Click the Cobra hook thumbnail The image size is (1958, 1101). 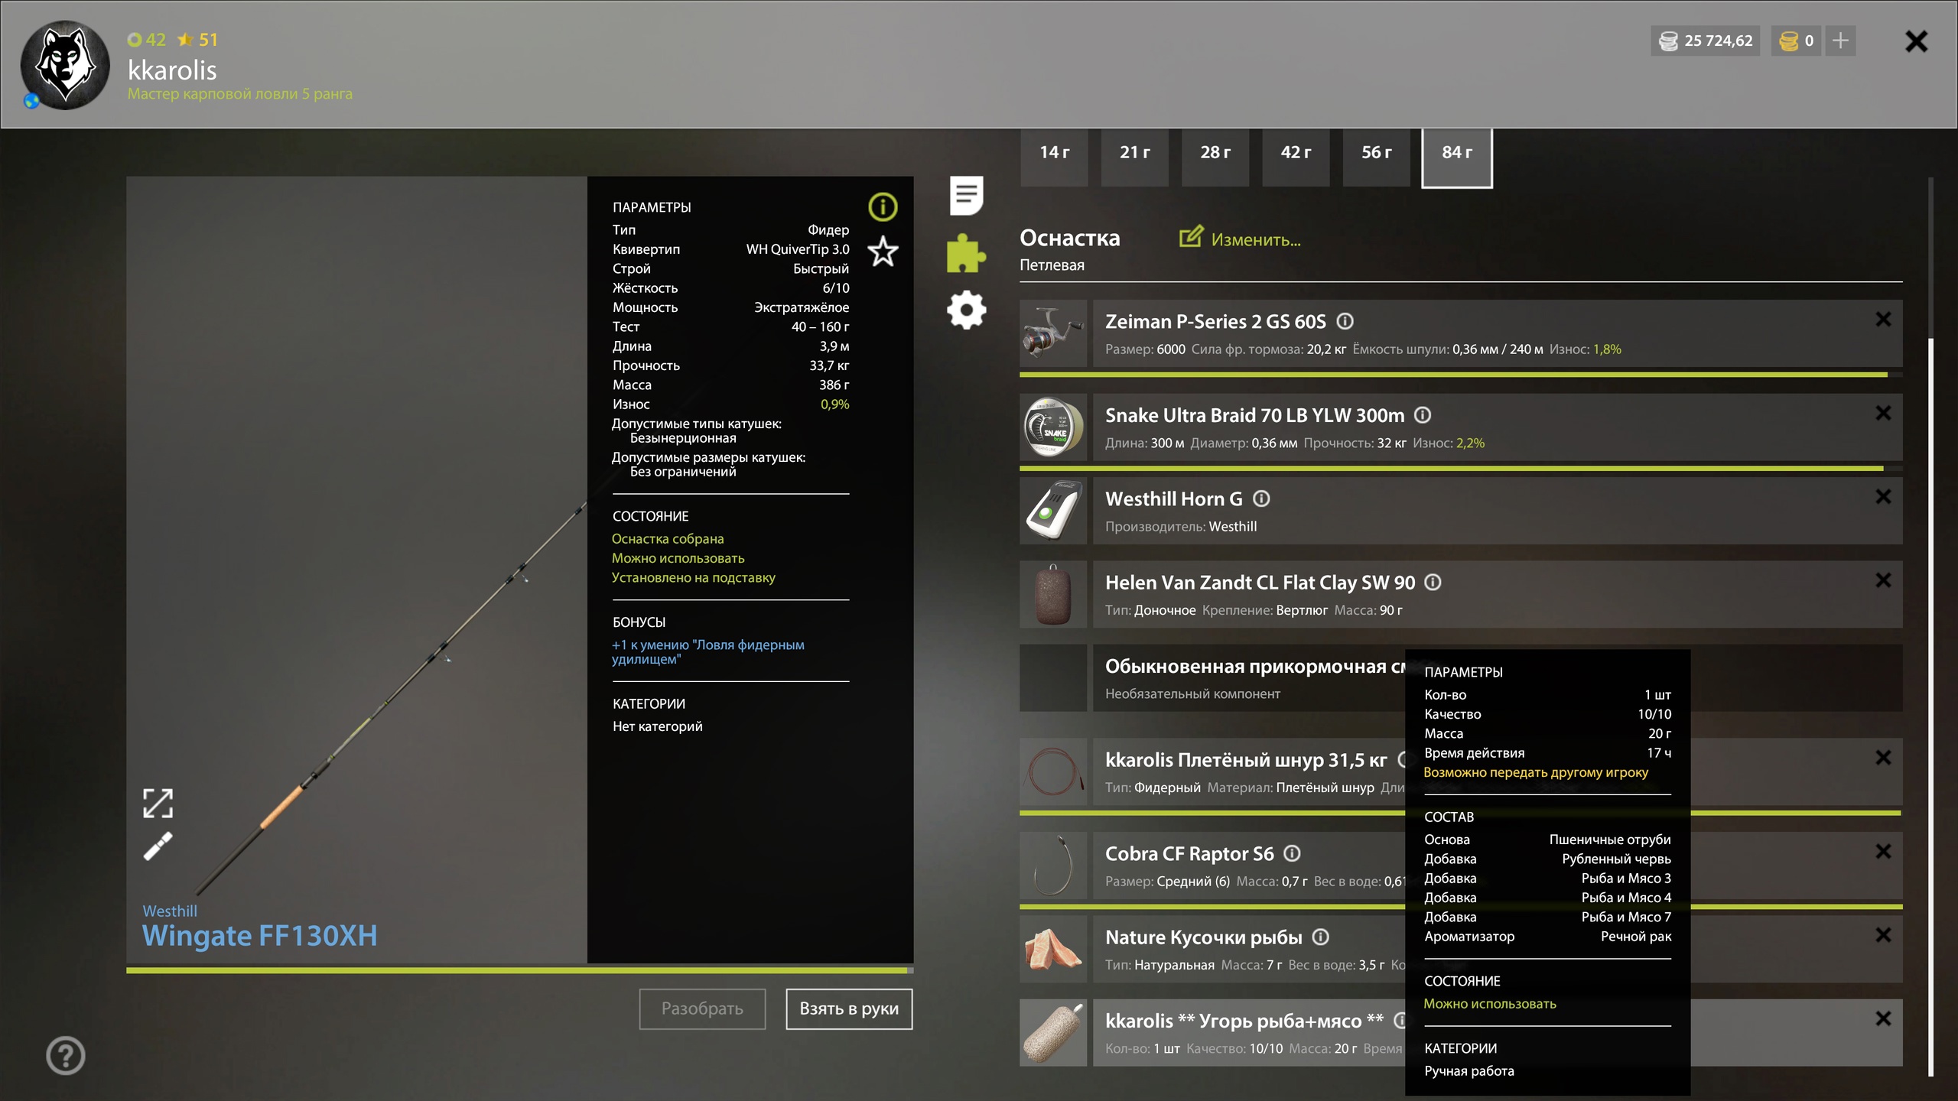point(1053,866)
